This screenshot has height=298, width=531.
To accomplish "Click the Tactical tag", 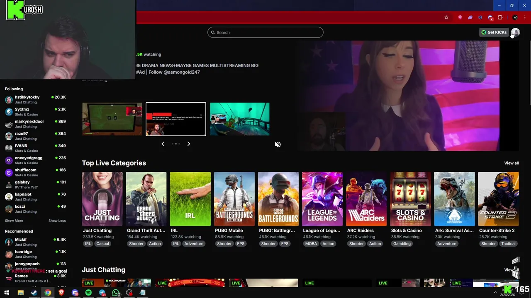I will tap(508, 244).
